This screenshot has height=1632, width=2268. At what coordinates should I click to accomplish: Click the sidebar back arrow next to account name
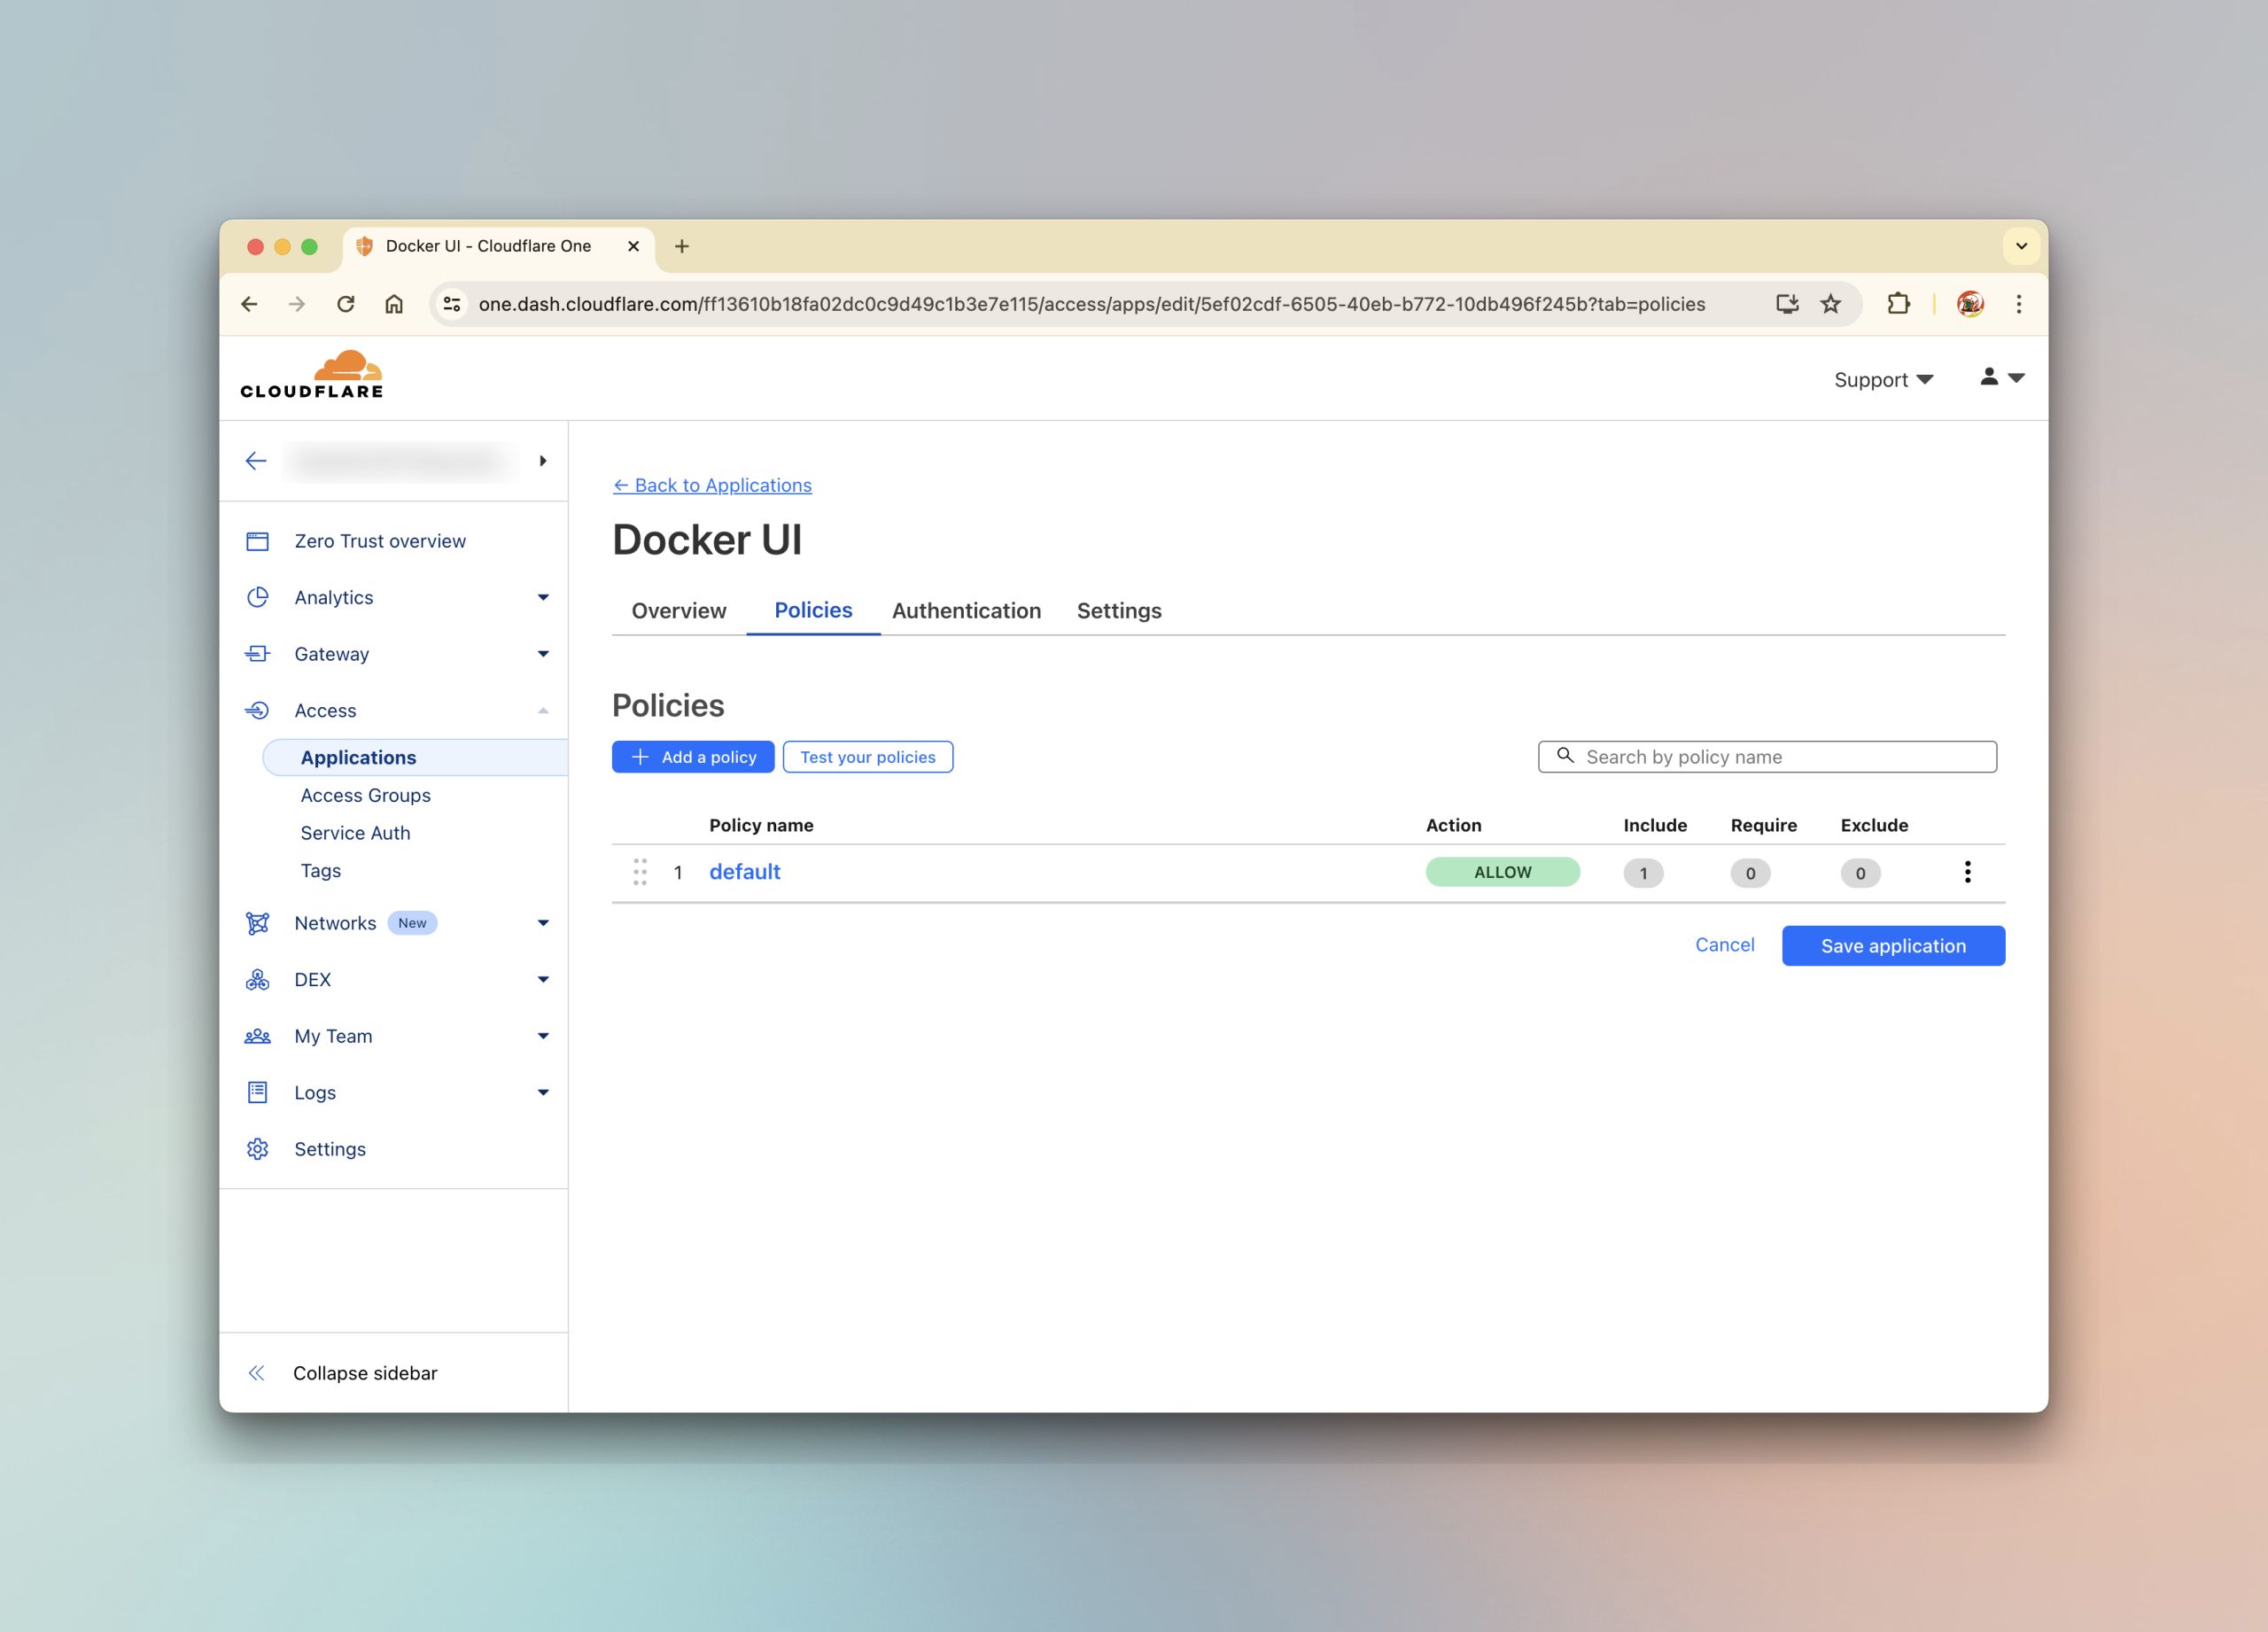(x=256, y=461)
